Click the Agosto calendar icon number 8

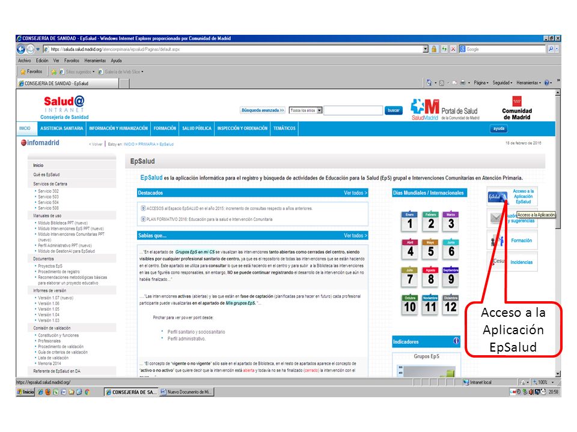[430, 277]
